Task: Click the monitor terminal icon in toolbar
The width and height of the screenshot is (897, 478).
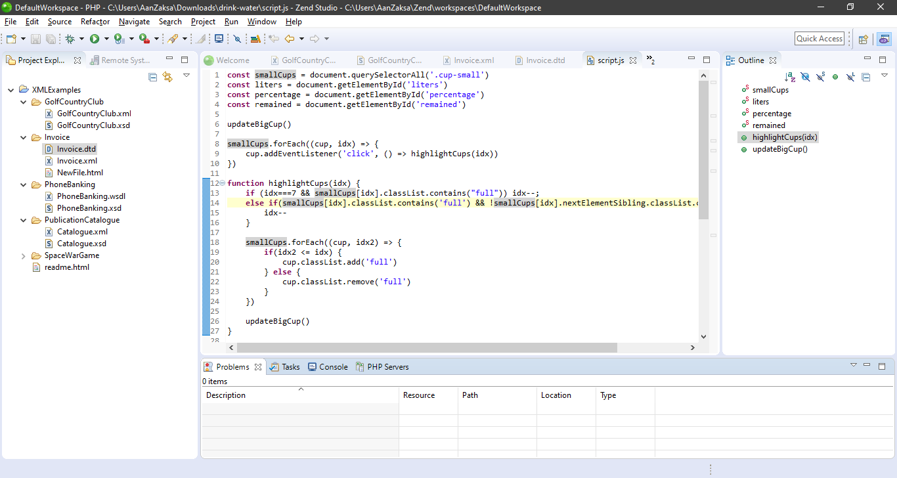Action: 219,39
